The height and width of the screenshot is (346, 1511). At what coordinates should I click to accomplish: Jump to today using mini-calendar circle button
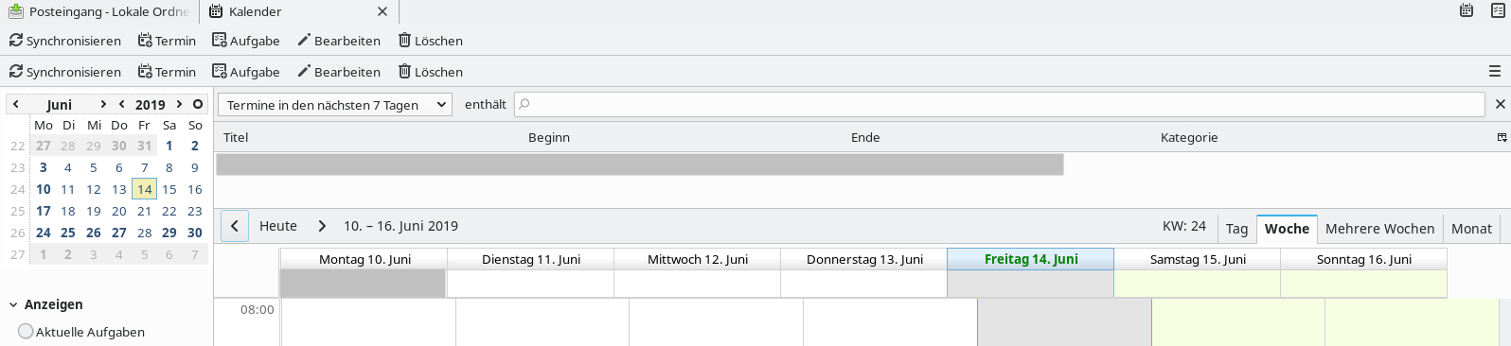pyautogui.click(x=198, y=104)
